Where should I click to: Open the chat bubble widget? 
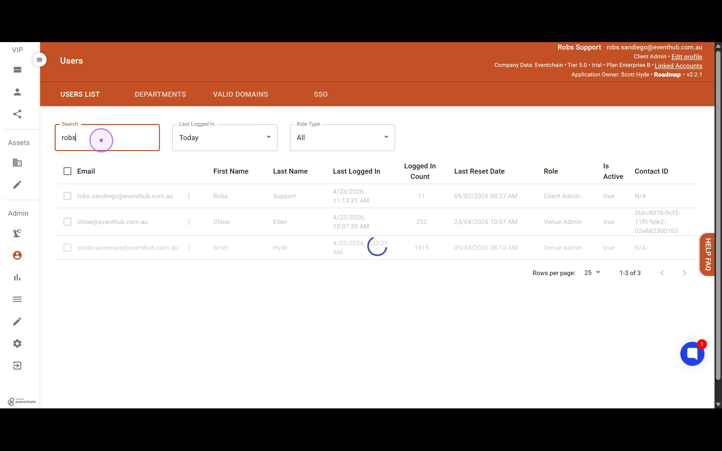pyautogui.click(x=692, y=354)
